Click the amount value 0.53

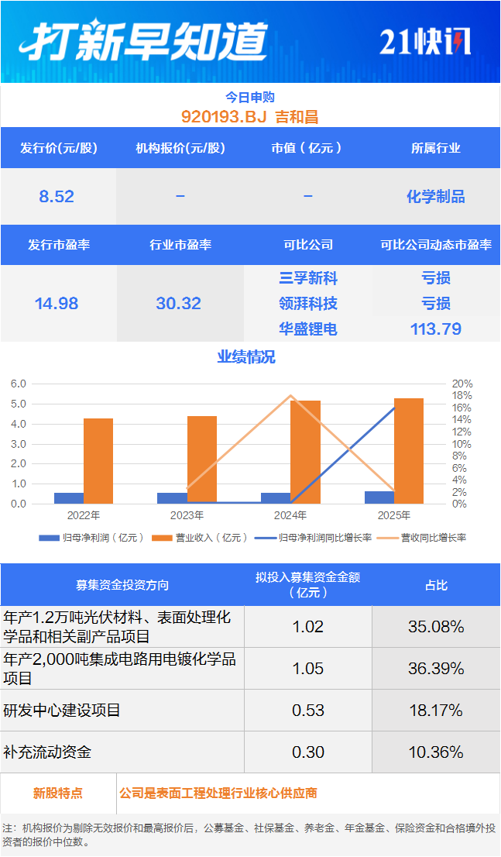coord(308,711)
